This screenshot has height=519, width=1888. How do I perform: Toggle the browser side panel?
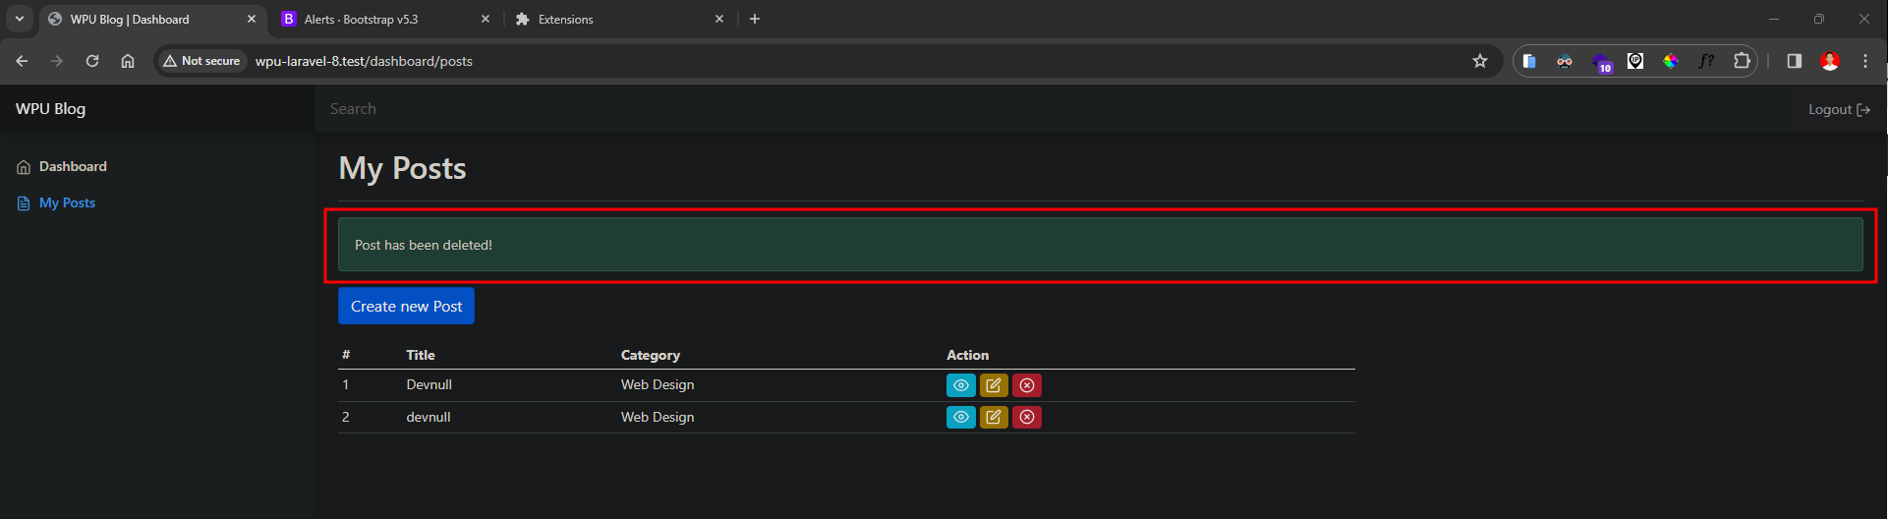coord(1794,61)
